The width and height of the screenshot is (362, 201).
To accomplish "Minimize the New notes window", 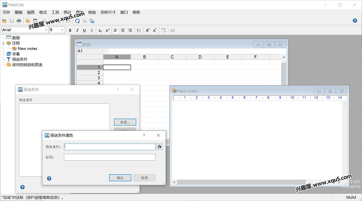I will [319, 91].
